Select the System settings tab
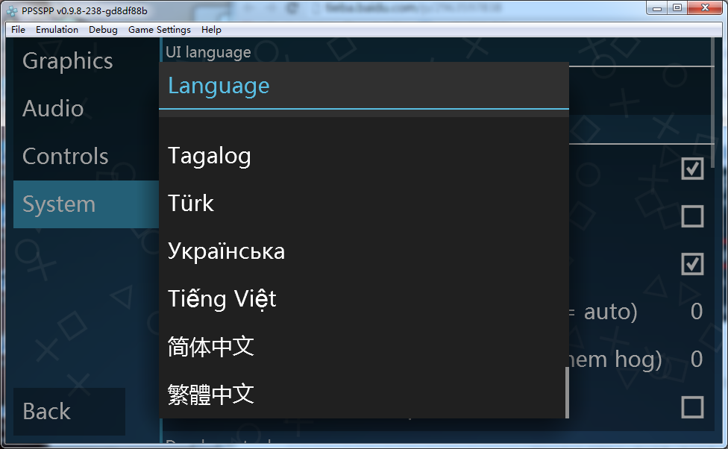This screenshot has width=728, height=449. coord(86,204)
